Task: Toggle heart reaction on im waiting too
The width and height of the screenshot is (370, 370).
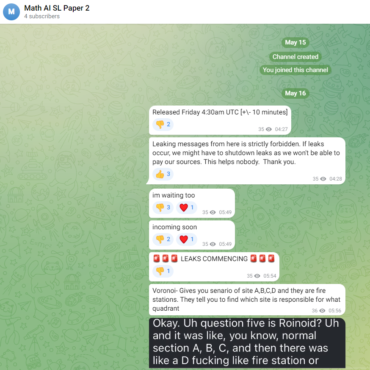Action: (187, 207)
